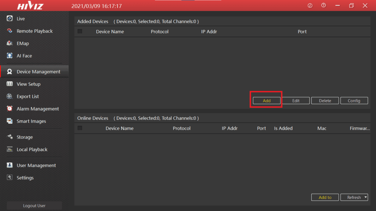
Task: Open the EMap panel
Action: (x=24, y=43)
